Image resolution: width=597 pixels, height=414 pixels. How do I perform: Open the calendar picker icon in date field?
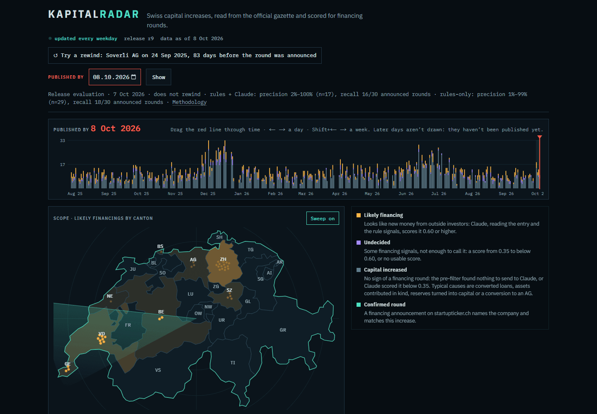pos(133,77)
